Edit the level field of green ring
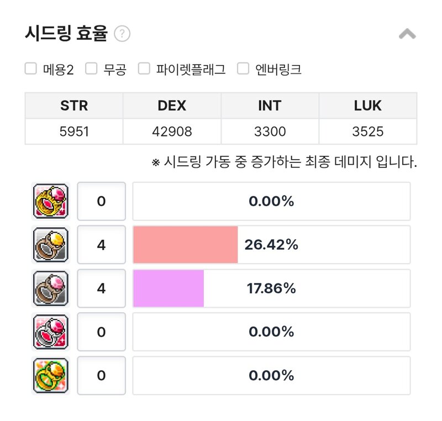 tap(102, 375)
